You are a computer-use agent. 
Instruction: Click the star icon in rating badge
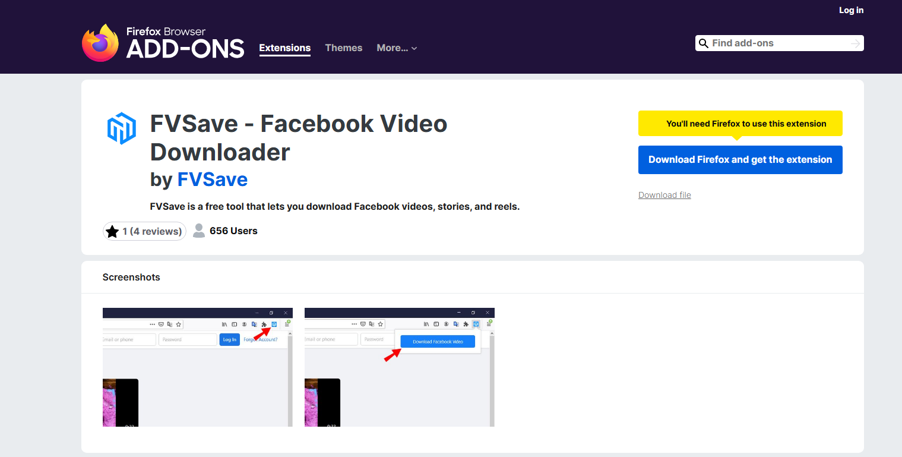112,231
